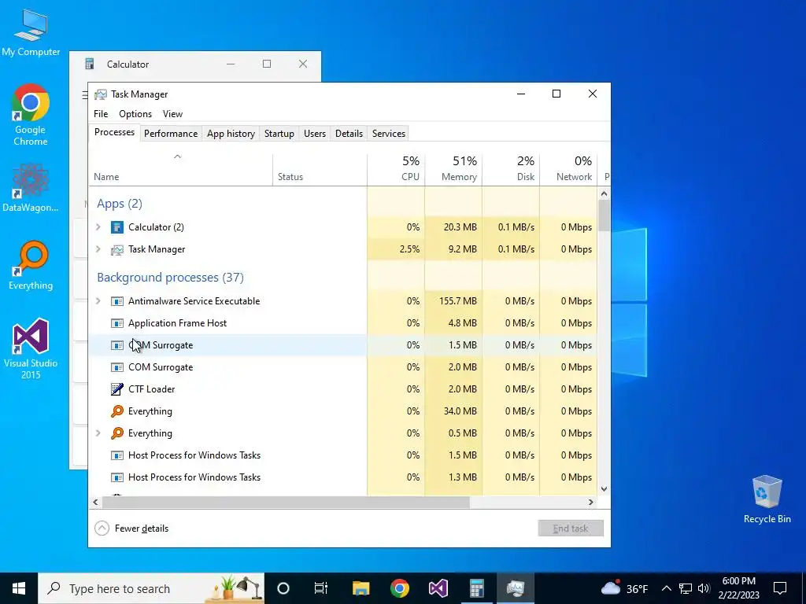
Task: Open the View menu
Action: [172, 113]
